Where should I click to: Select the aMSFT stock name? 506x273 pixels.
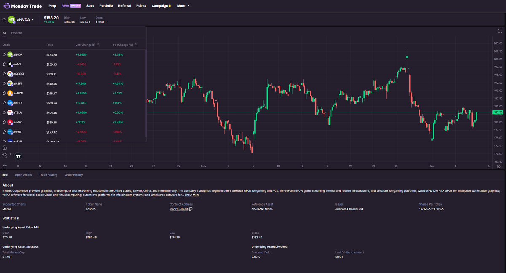pyautogui.click(x=18, y=83)
